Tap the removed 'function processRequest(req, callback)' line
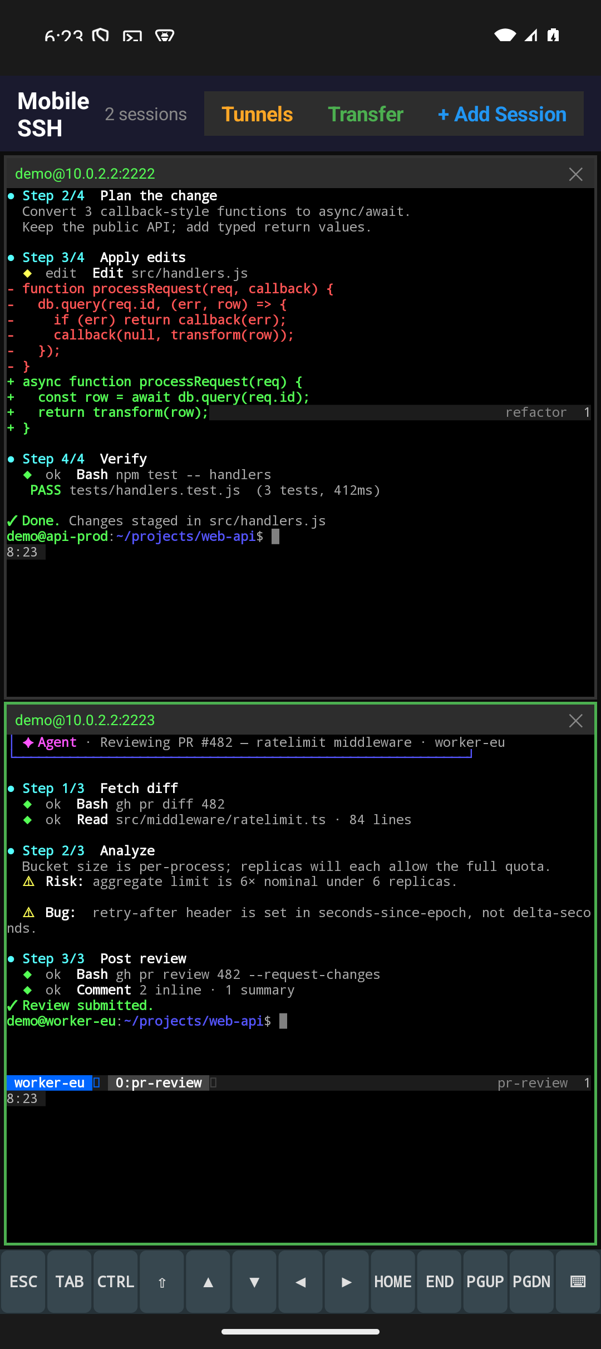Viewport: 601px width, 1349px height. click(170, 289)
